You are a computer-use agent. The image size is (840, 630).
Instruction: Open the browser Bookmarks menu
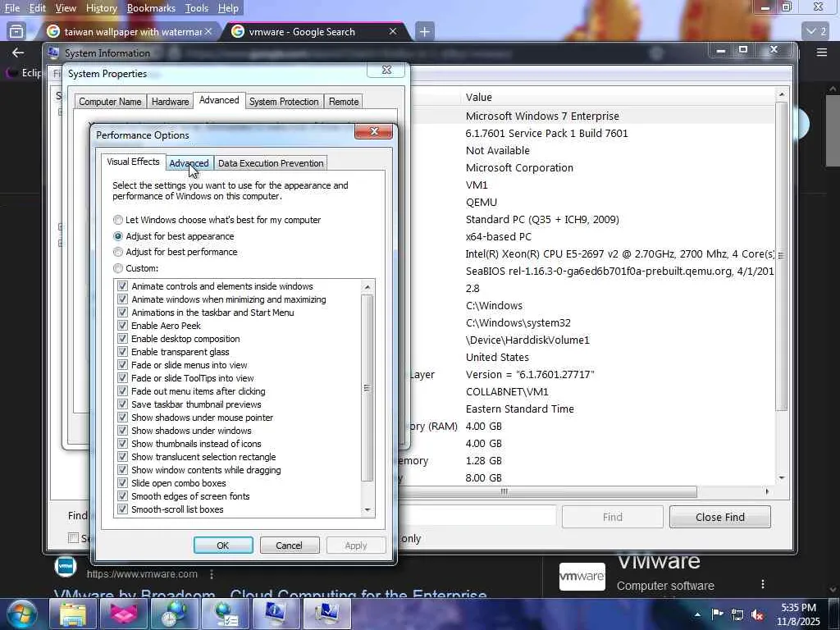coord(151,8)
